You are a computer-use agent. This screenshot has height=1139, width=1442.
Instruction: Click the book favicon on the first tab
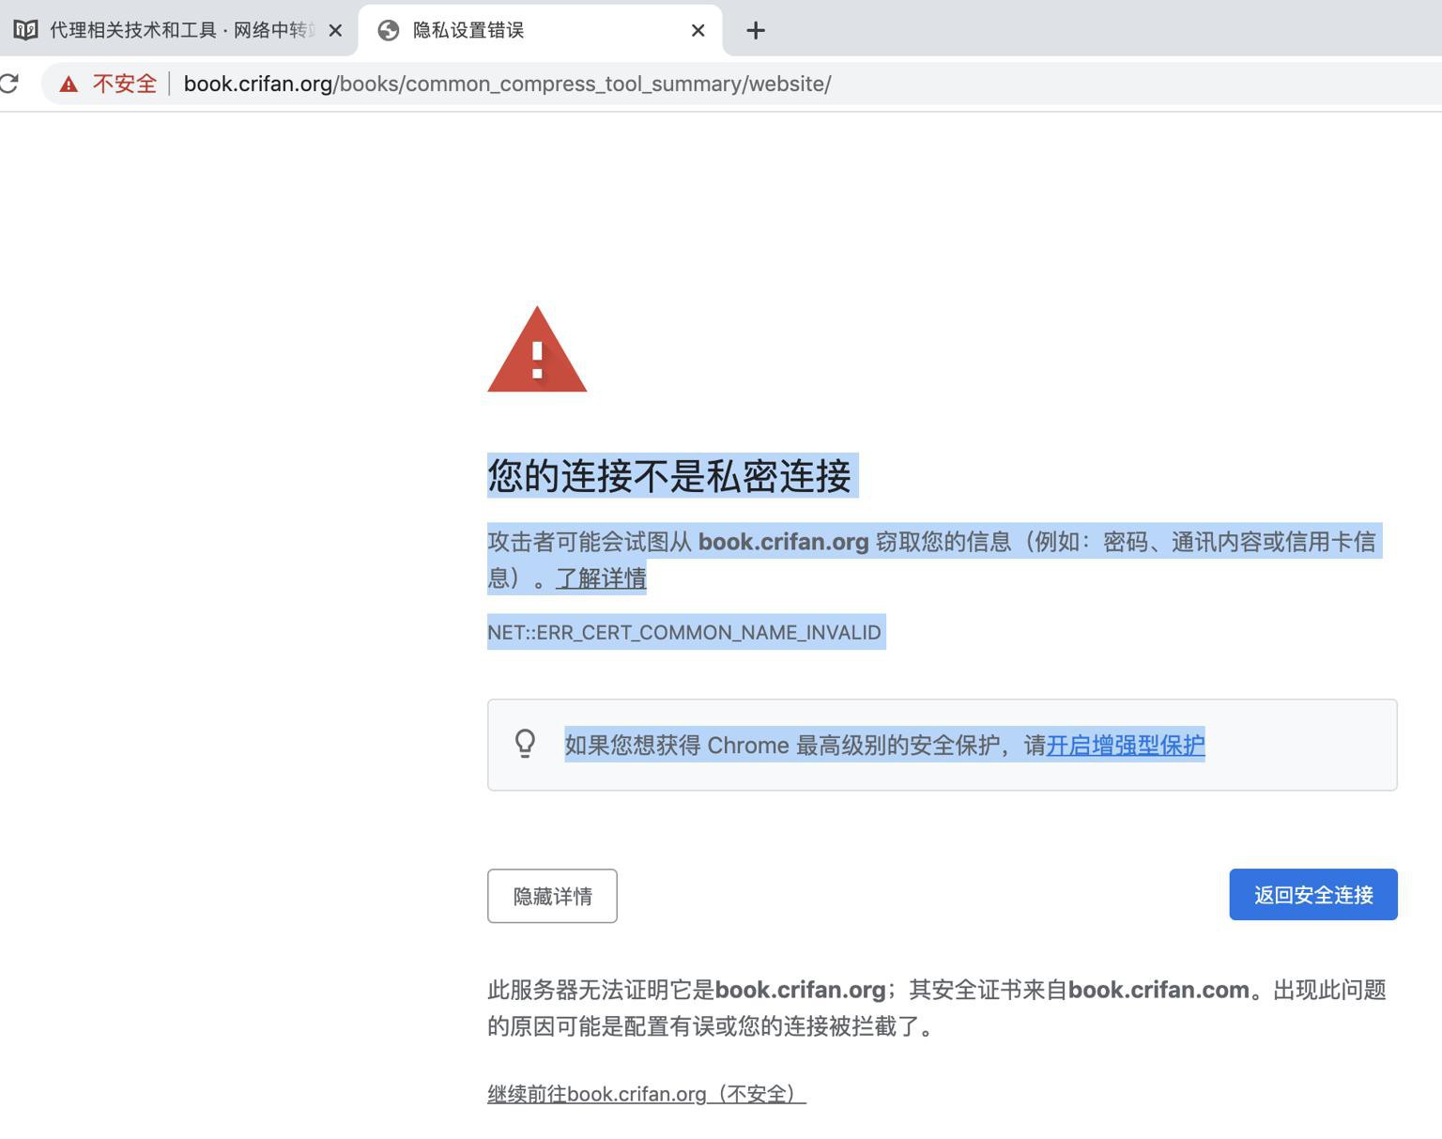tap(26, 30)
